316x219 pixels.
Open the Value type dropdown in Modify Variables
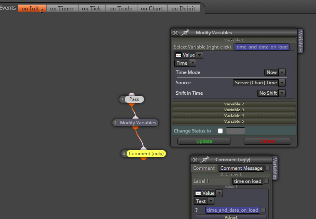199,55
